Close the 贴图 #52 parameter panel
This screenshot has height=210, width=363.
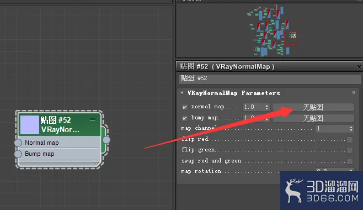pyautogui.click(x=359, y=67)
